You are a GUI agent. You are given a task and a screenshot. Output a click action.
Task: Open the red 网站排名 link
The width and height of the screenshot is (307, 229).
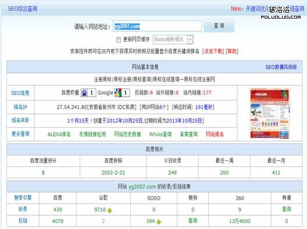tap(215, 134)
